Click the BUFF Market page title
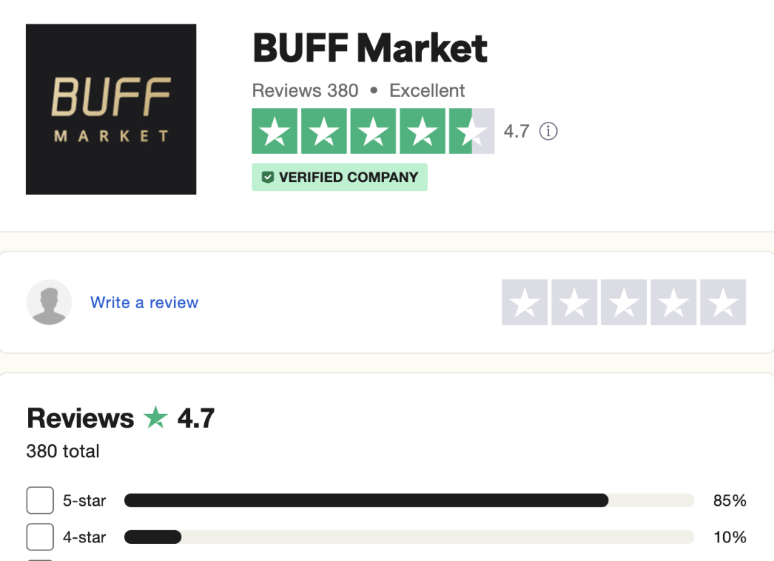 370,49
